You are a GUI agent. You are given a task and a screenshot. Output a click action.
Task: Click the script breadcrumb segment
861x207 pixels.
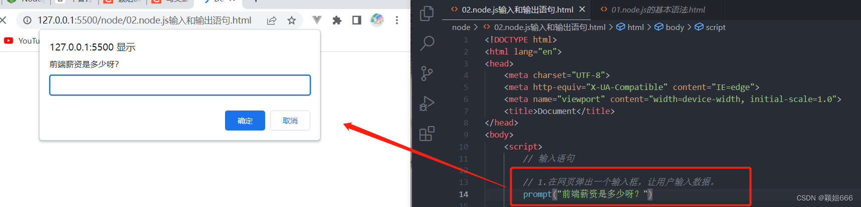tap(710, 27)
